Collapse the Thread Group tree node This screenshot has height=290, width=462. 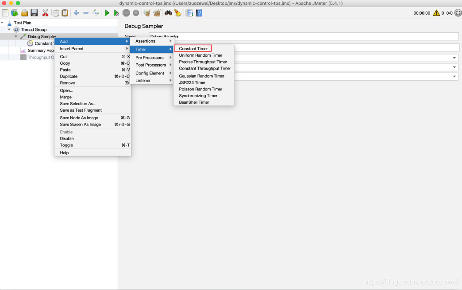(9, 30)
